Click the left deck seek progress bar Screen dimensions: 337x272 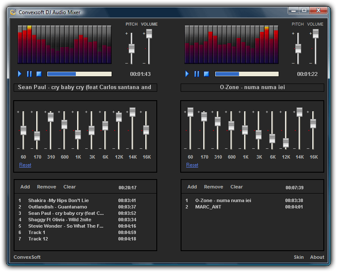point(79,74)
